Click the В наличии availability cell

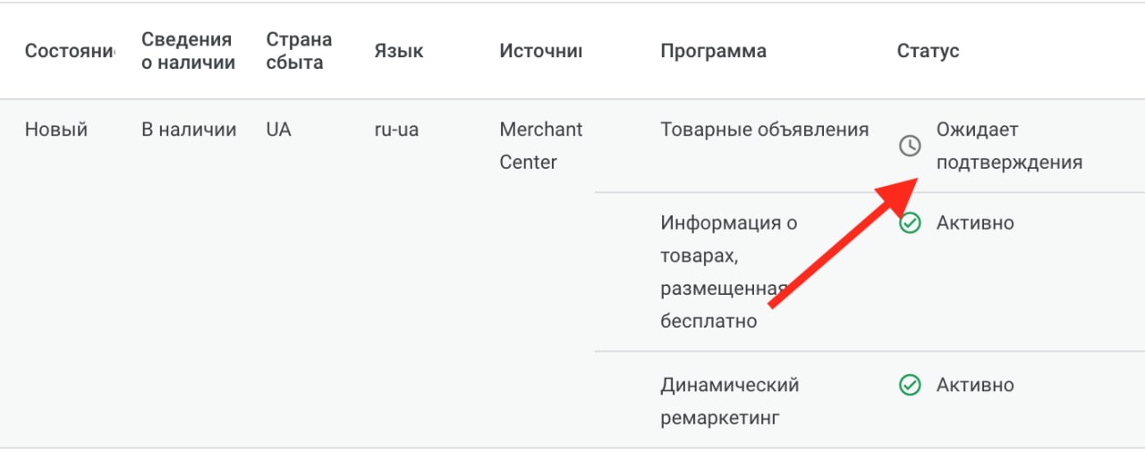[189, 130]
